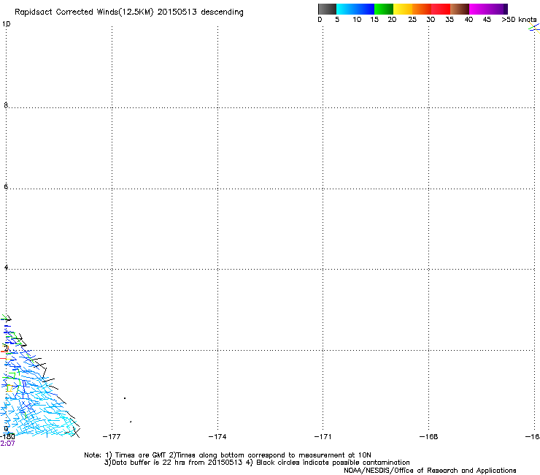Pick the yellow 20-25 knots color swatch

coord(403,9)
